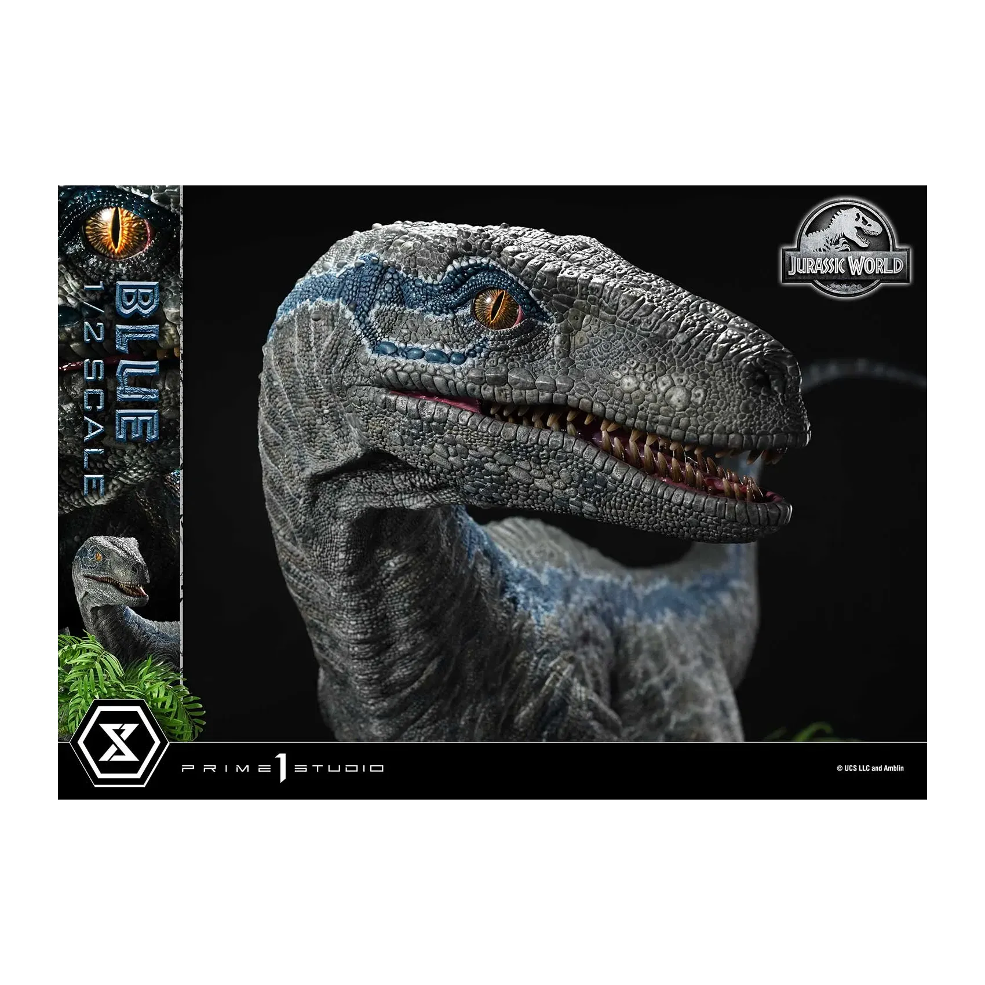Screen dimensions: 985x985
Task: Click the PRIME 1 STUDIO wordmark
Action: (283, 768)
